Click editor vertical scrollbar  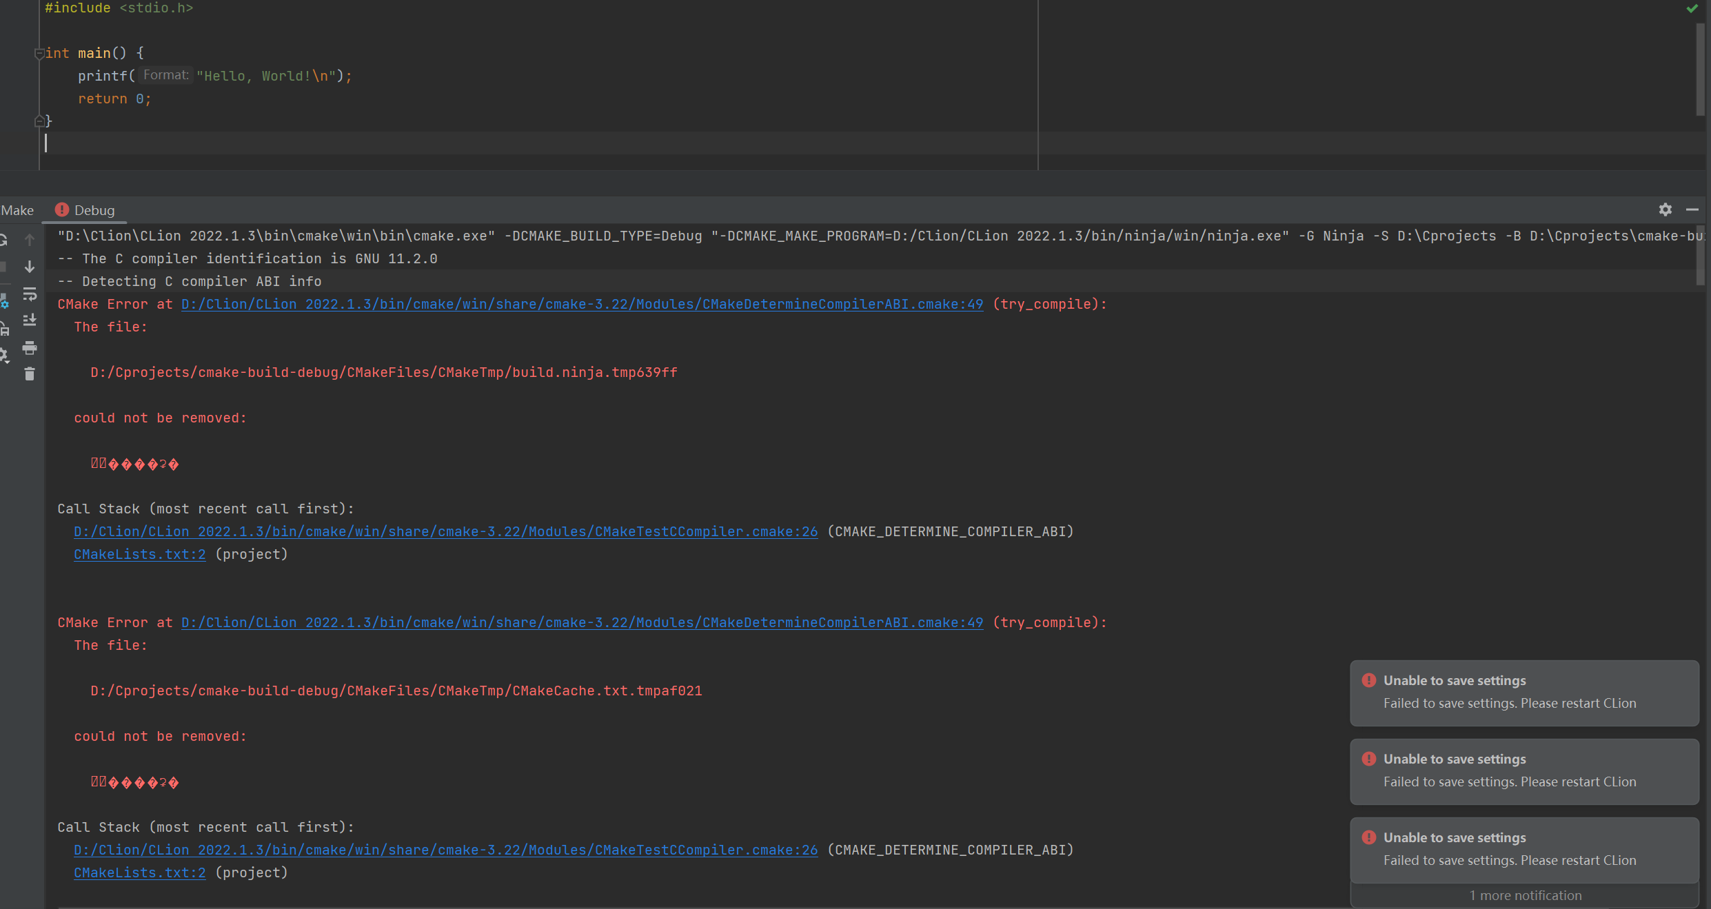pyautogui.click(x=1700, y=69)
